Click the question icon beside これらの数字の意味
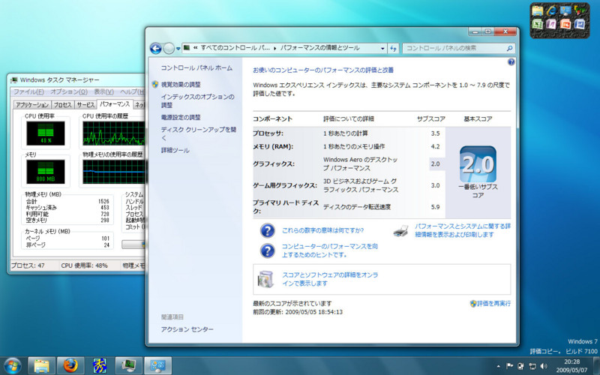Image resolution: width=600 pixels, height=375 pixels. tap(268, 231)
